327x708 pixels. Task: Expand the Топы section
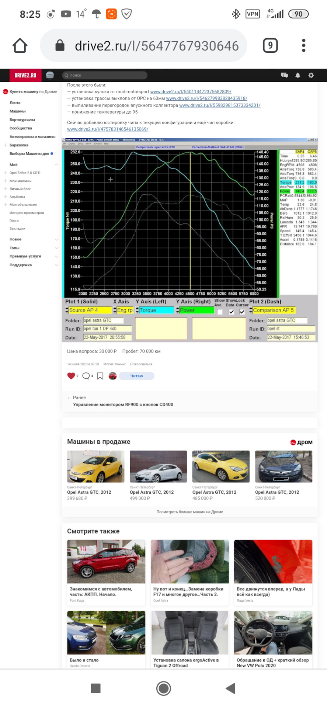56,248
